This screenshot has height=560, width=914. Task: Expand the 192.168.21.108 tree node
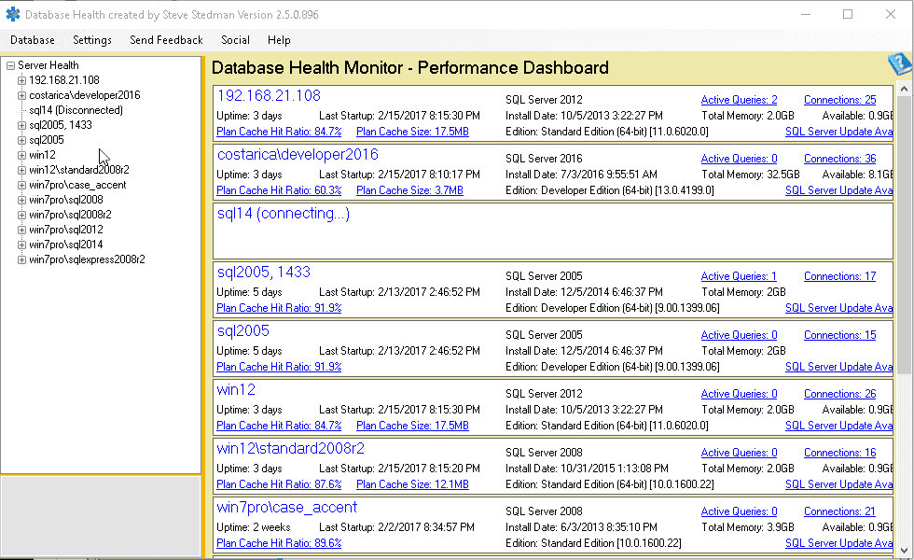pyautogui.click(x=21, y=80)
